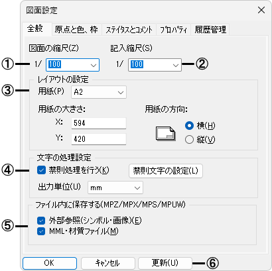The width and height of the screenshot is (272, 271).
Task: Switch to the ステイタスとコメント tab
Action: coord(129,30)
